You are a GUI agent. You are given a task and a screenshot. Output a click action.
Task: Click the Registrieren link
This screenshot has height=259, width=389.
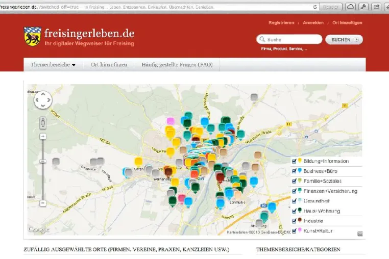pyautogui.click(x=281, y=22)
